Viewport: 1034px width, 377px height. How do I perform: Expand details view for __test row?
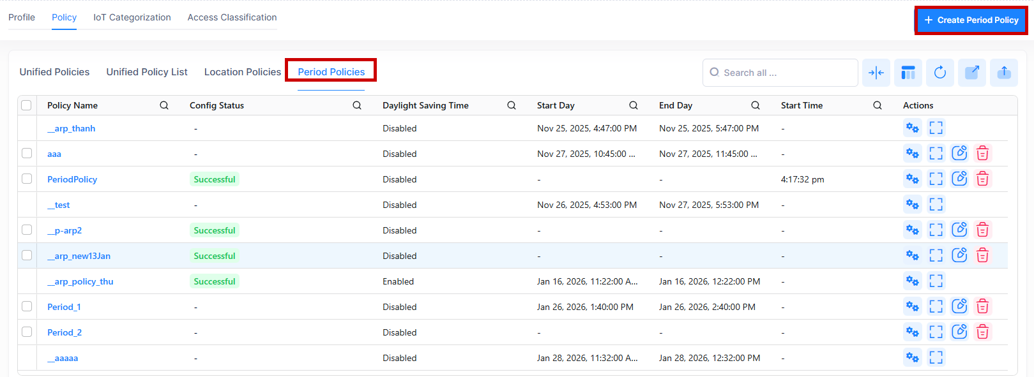click(x=936, y=205)
